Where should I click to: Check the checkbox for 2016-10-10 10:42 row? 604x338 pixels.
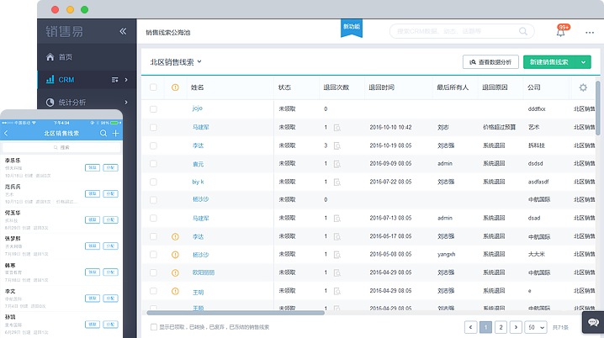tap(153, 127)
